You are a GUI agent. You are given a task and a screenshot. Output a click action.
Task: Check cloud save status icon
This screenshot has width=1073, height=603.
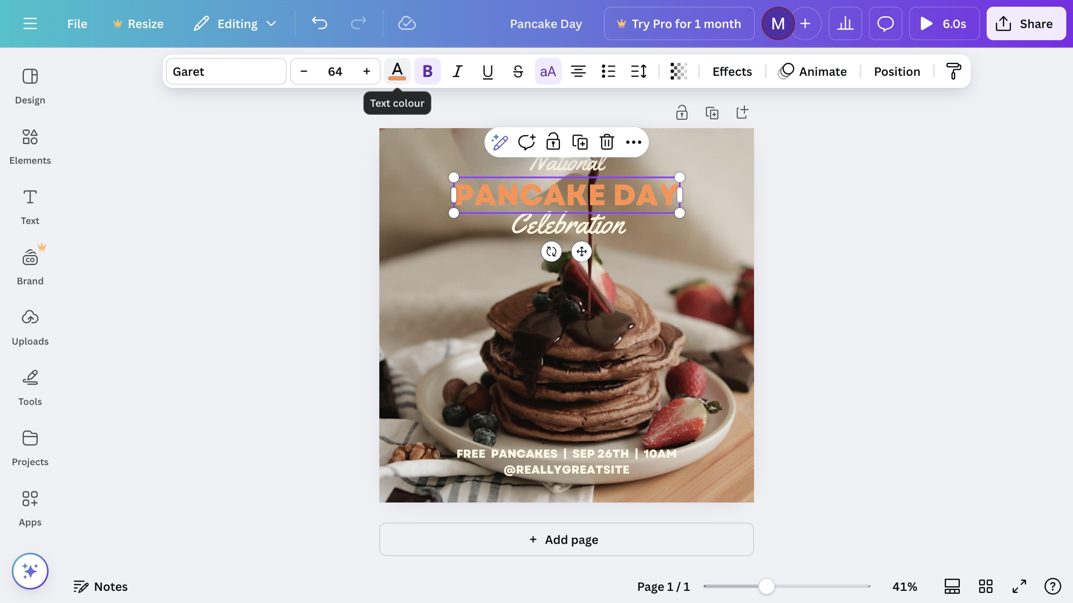[x=407, y=24]
